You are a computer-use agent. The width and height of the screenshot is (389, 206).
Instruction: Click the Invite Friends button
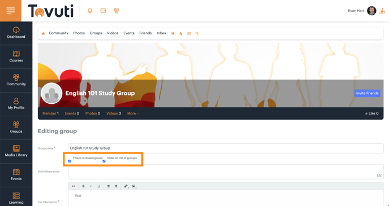click(x=367, y=93)
